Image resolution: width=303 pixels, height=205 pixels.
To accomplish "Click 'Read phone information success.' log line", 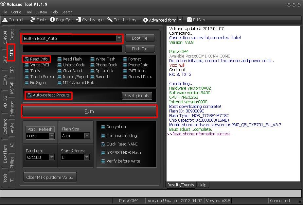I will (202, 134).
